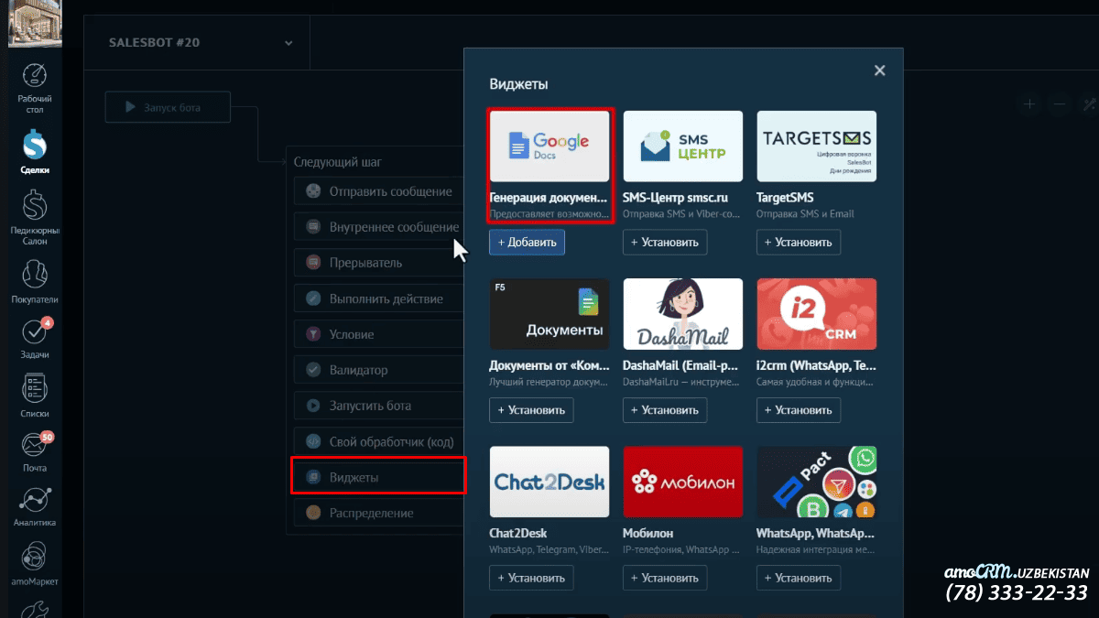Choose Внутреннее сообщение as next step
The image size is (1099, 618).
point(379,227)
